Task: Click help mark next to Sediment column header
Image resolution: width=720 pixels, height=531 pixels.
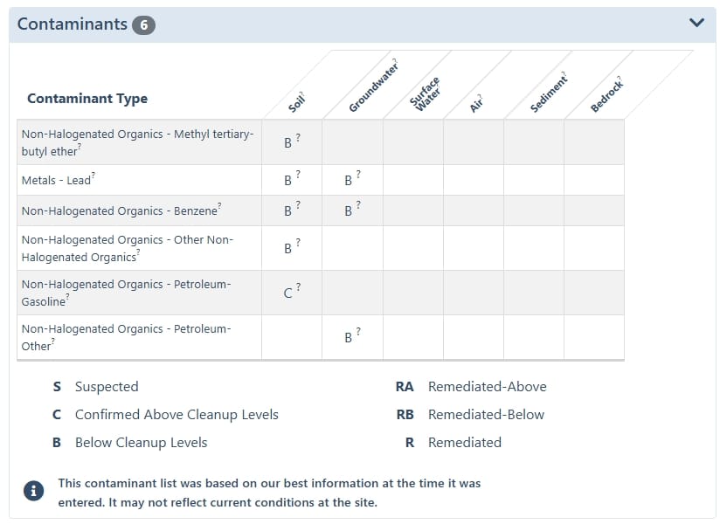Action: point(564,76)
